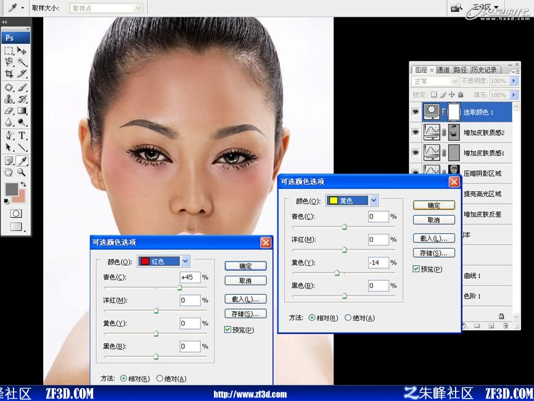Collapse the toolbox with double-arrow
The image size is (534, 401).
click(x=4, y=22)
